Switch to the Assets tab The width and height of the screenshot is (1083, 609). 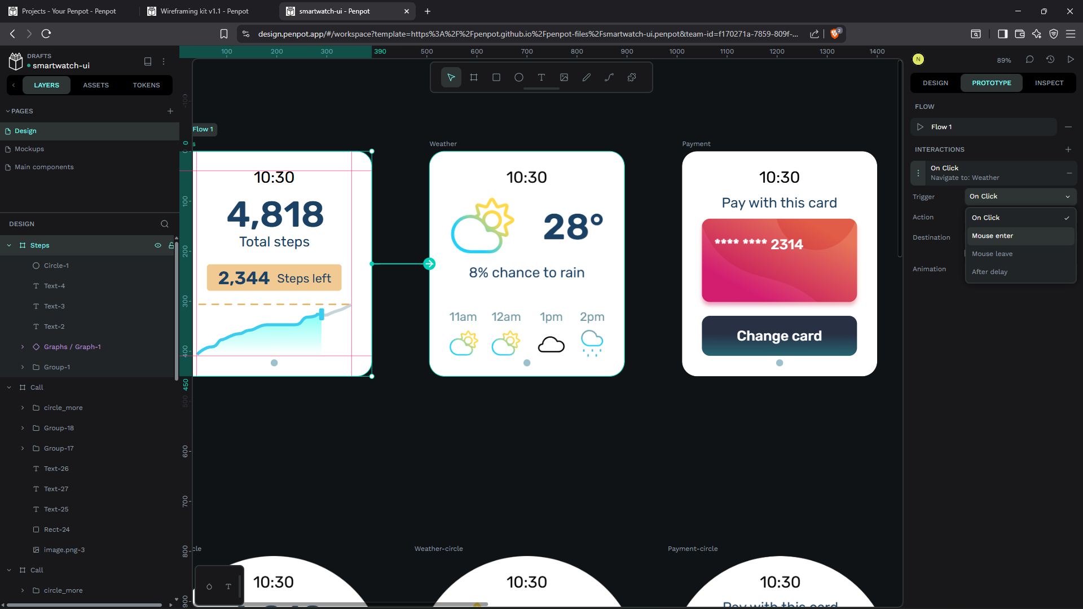pos(96,85)
